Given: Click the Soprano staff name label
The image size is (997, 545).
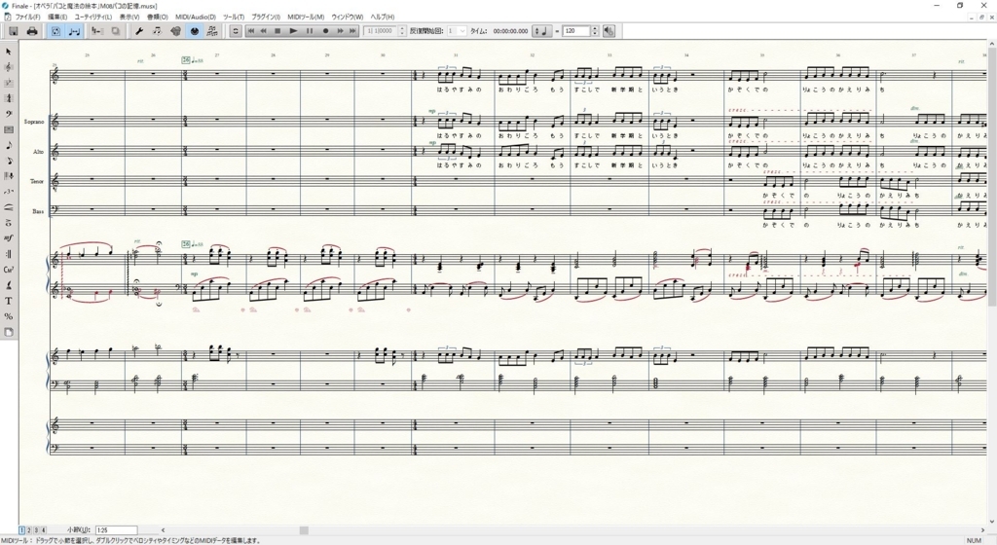Looking at the screenshot, I should click(x=34, y=122).
